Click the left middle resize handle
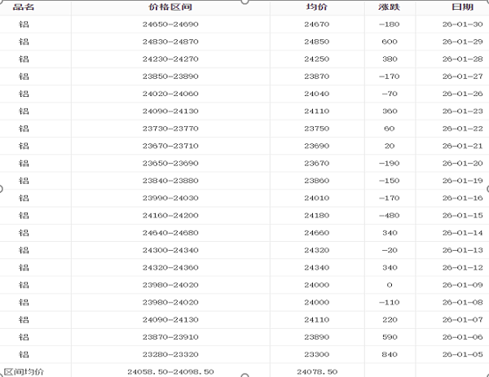The width and height of the screenshot is (489, 377). click(x=2, y=189)
